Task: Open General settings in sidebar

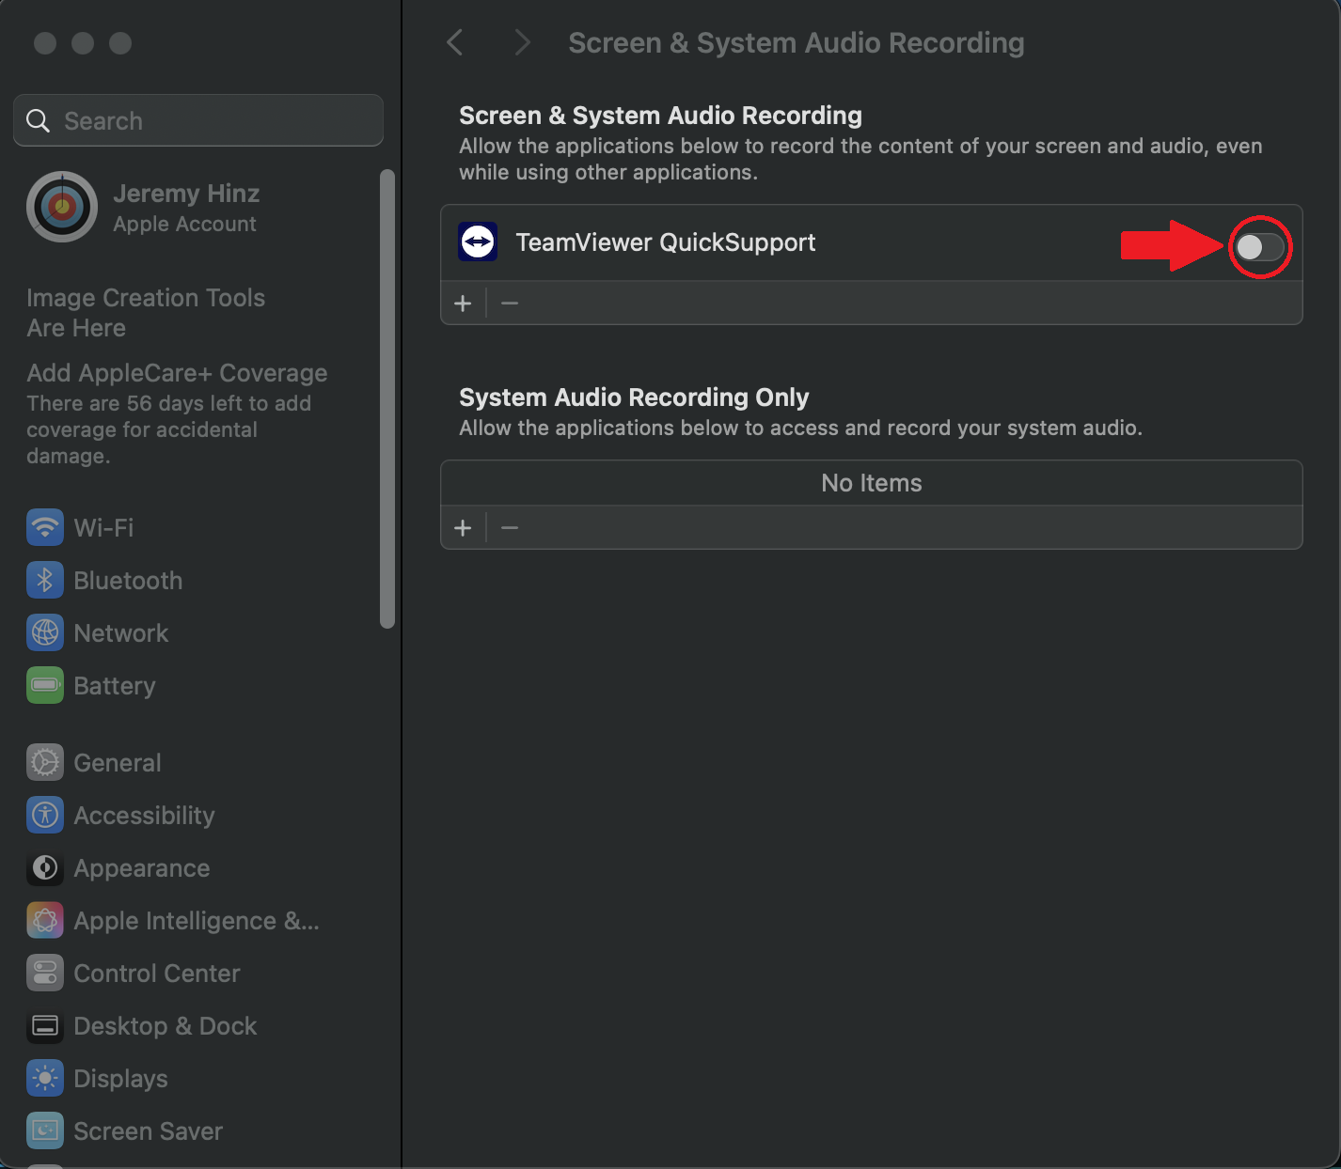Action: click(x=118, y=762)
